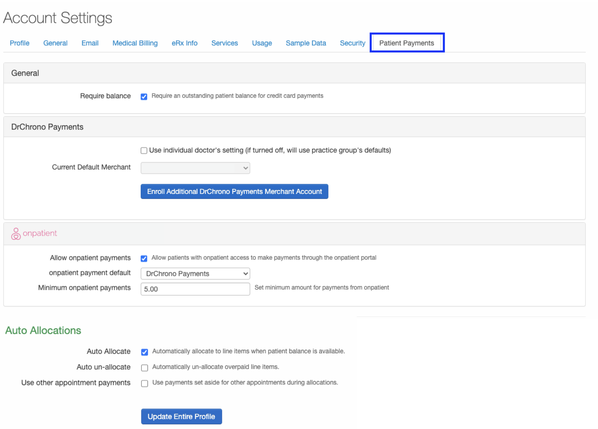Click the General section header text
The width and height of the screenshot is (598, 429).
25,73
